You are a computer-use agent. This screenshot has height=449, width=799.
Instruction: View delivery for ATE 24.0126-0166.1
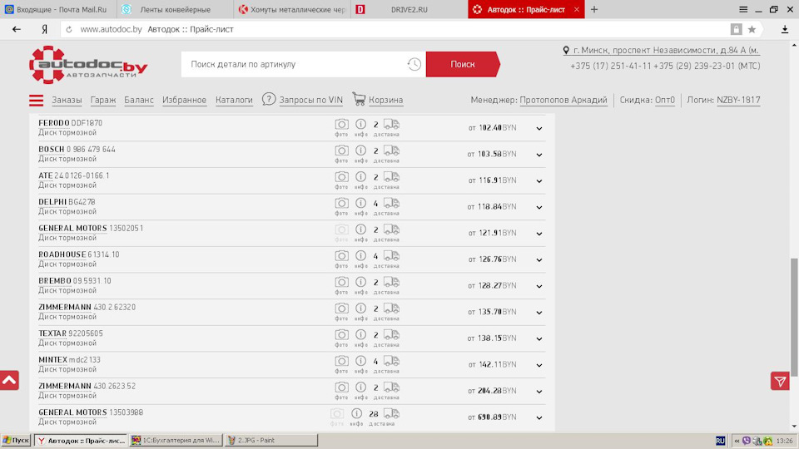coord(391,177)
